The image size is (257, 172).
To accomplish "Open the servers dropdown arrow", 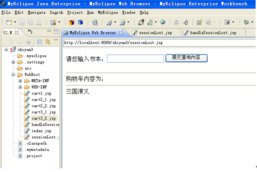I will pos(156,22).
